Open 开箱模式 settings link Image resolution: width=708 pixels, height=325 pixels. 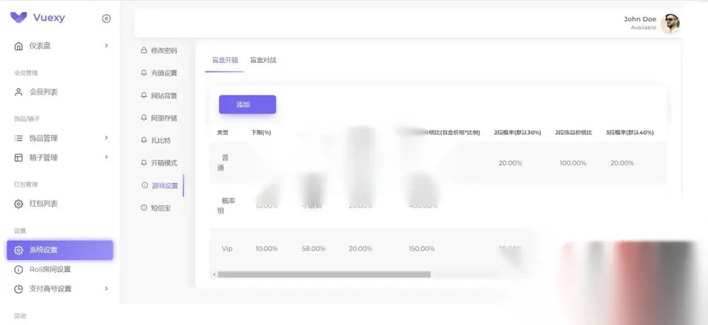[164, 163]
